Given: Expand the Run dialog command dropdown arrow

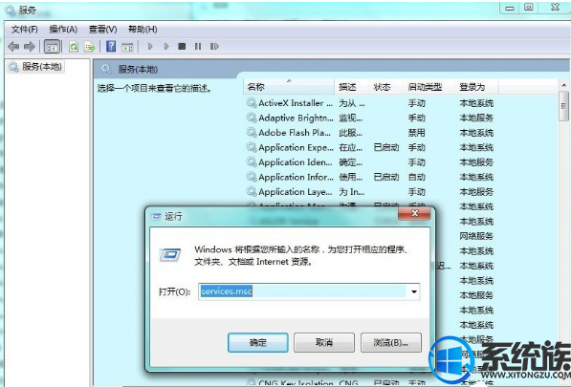Looking at the screenshot, I should pyautogui.click(x=414, y=291).
